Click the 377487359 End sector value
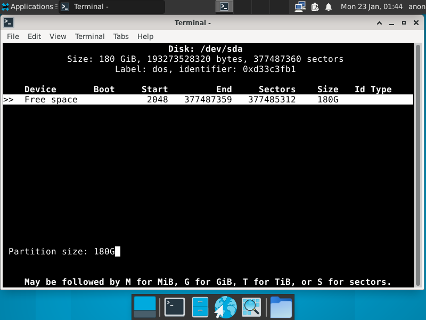 click(208, 99)
